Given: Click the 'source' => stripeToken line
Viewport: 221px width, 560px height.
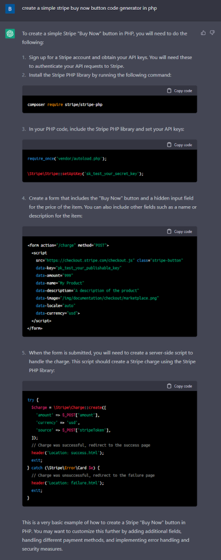Looking at the screenshot, I should (x=73, y=430).
